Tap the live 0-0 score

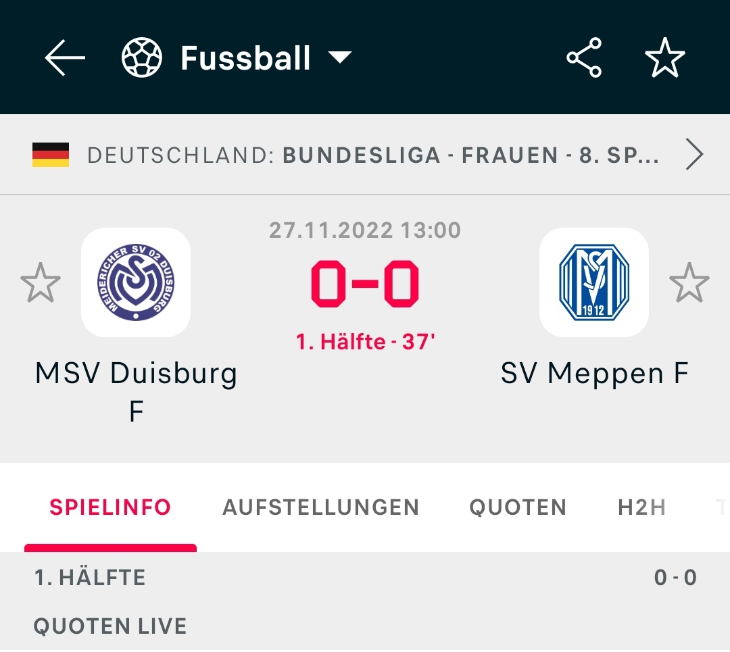coord(365,284)
